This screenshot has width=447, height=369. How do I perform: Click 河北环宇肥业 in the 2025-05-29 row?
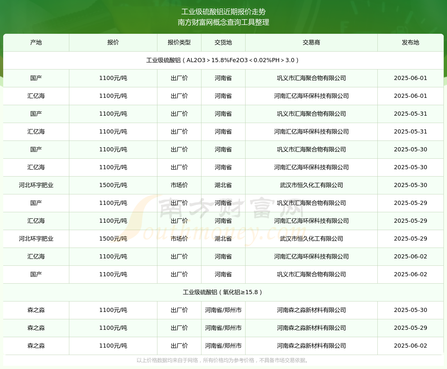[x=36, y=239]
